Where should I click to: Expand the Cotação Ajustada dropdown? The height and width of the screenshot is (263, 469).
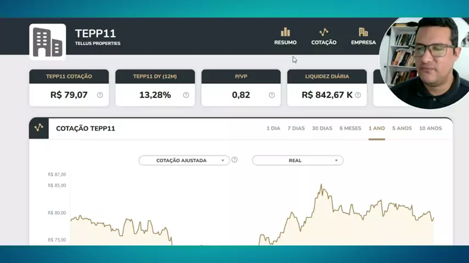tap(184, 161)
